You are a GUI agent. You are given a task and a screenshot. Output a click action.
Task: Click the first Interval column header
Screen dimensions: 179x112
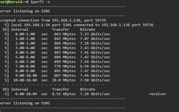point(20,29)
